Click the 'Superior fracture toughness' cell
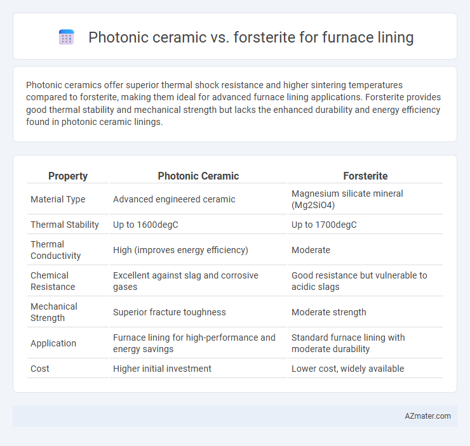Viewport: 470px width, 446px height. 170,312
